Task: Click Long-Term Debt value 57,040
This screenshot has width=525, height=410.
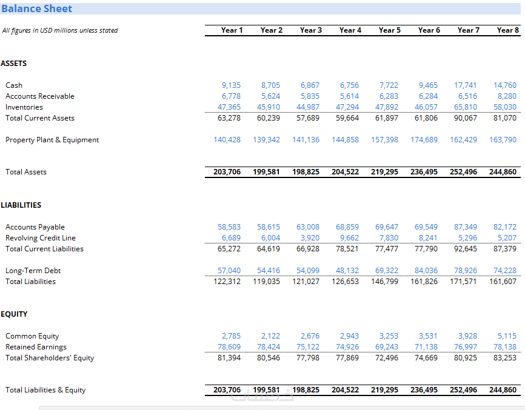Action: (x=229, y=271)
